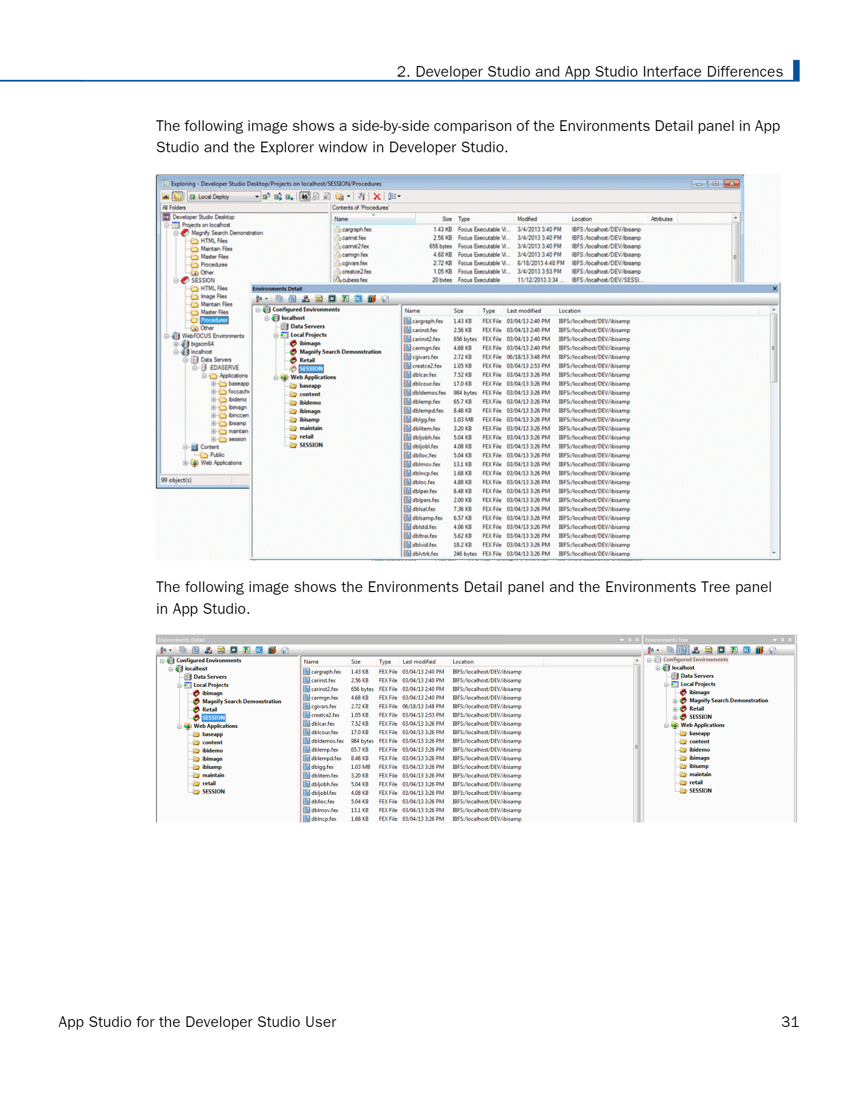Click the RC filter icon in bottom Environments Detail toolbar
The height and width of the screenshot is (1093, 858).
tap(259, 650)
